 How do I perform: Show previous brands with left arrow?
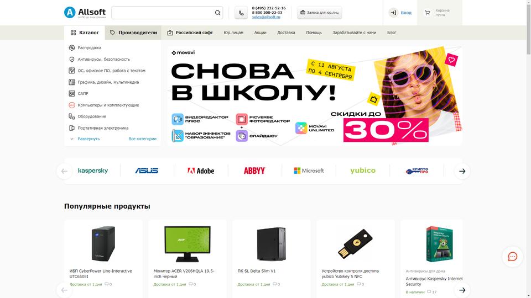click(x=64, y=171)
